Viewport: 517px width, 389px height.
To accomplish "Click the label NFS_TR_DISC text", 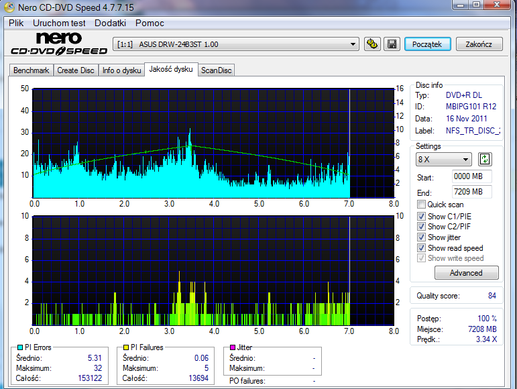I will pyautogui.click(x=473, y=131).
